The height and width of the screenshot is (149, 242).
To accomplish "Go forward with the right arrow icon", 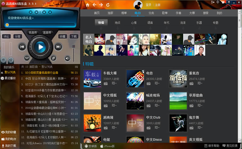I will 101,5.
